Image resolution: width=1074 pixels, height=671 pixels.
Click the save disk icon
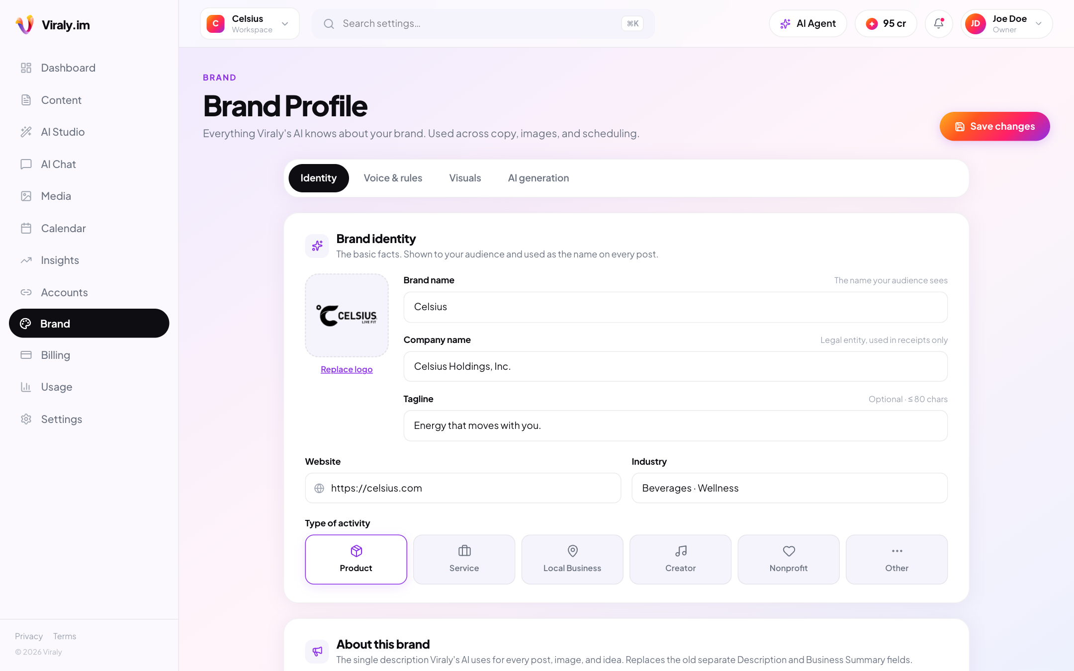tap(960, 126)
